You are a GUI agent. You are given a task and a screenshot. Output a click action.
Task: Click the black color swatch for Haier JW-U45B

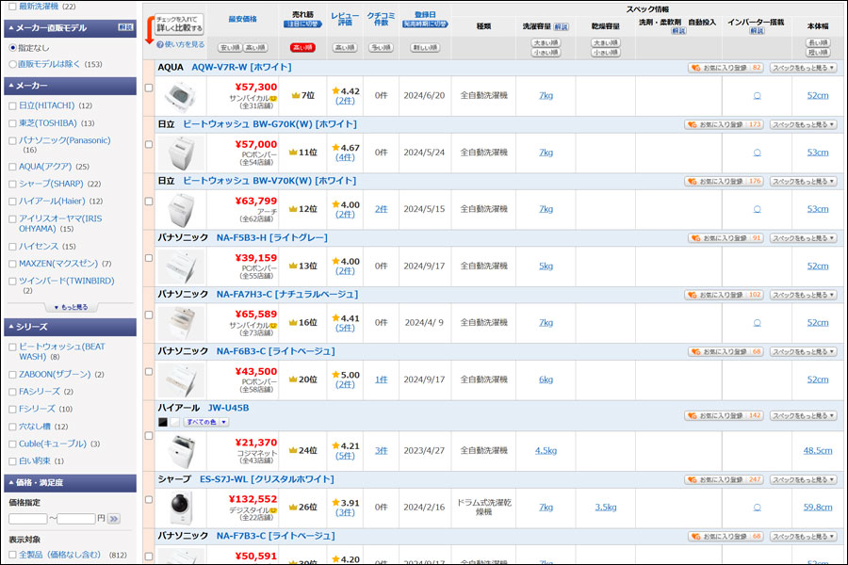coord(163,422)
